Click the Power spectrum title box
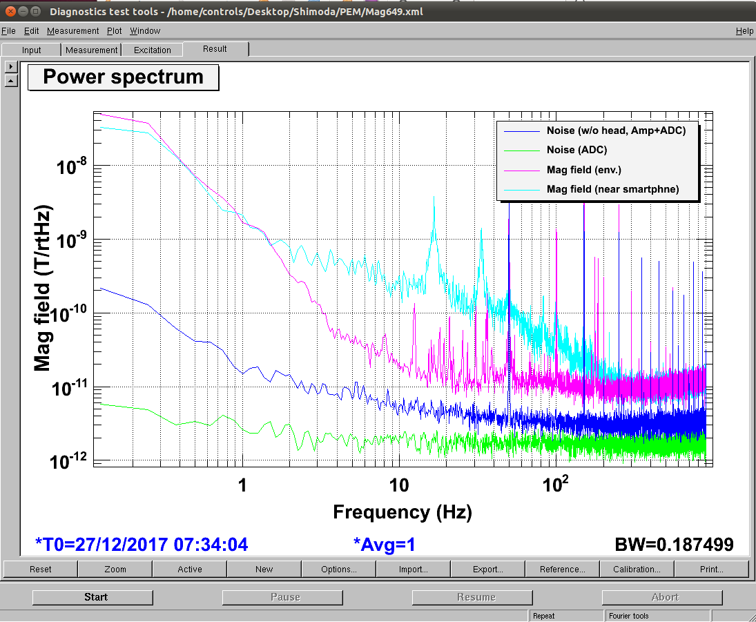Viewport: 756px width, 622px height. (x=123, y=77)
